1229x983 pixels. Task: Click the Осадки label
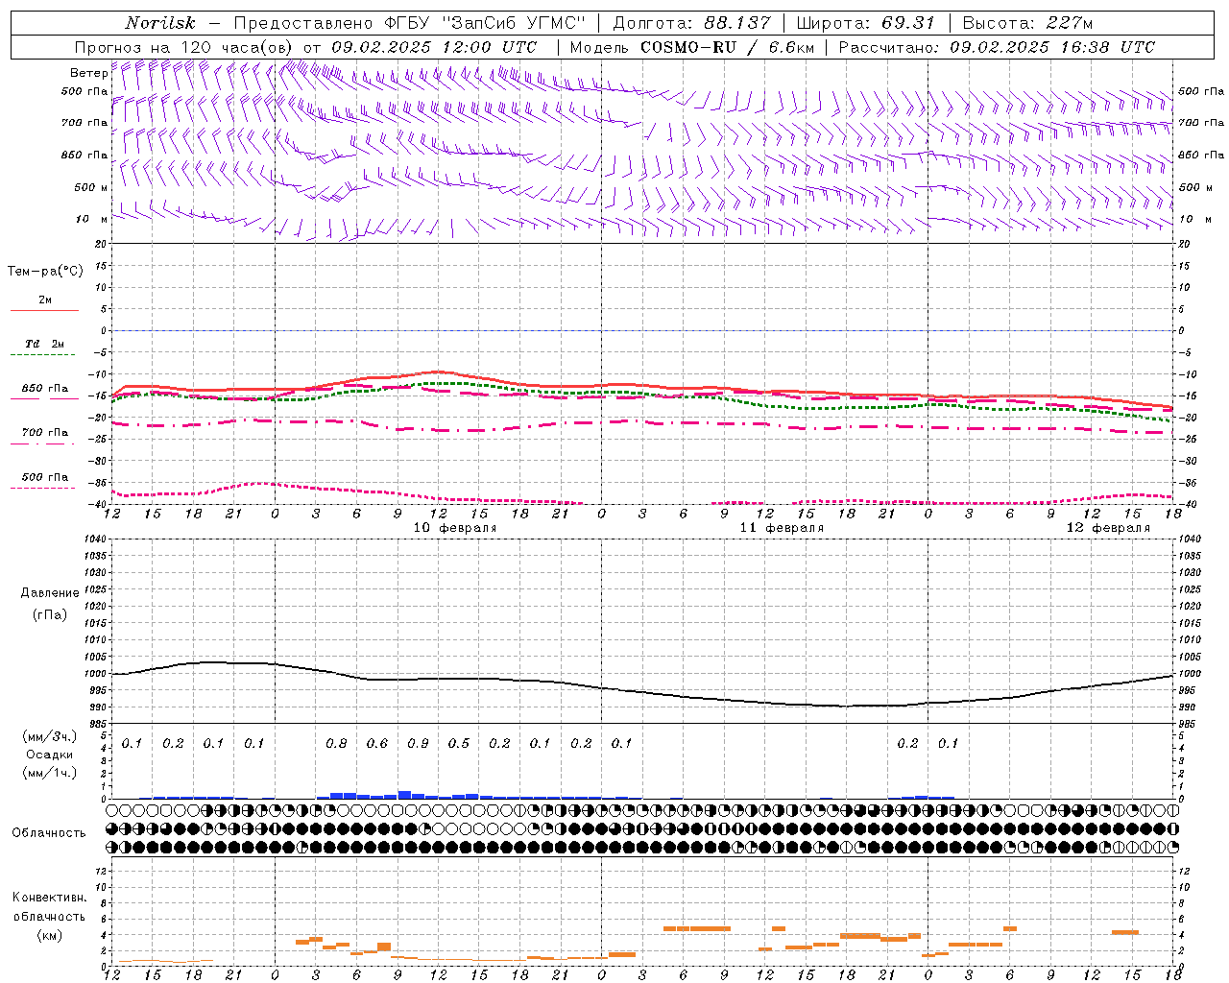50,755
